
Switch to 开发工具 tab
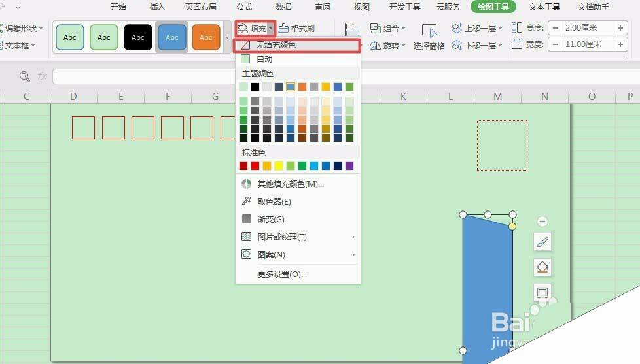(404, 7)
